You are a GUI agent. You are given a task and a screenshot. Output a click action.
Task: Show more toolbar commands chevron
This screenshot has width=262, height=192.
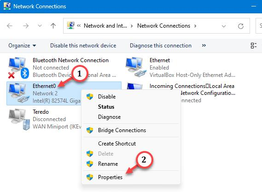(204, 45)
